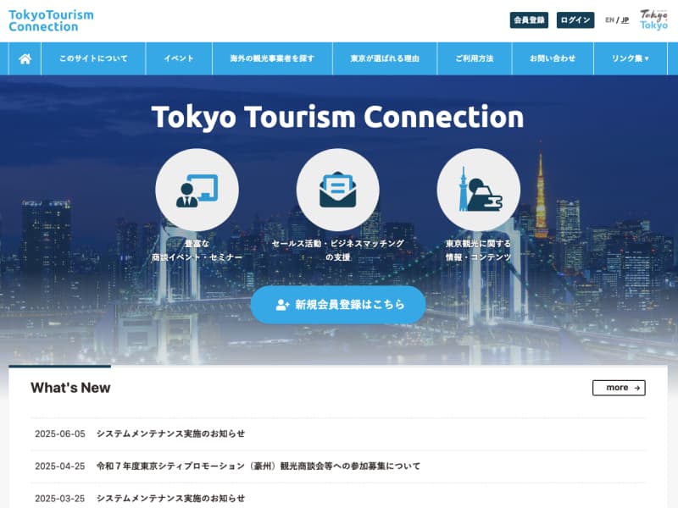This screenshot has height=508, width=678.
Task: Click 東京観光に関する情報・コンテンツ caption
Action: (479, 251)
